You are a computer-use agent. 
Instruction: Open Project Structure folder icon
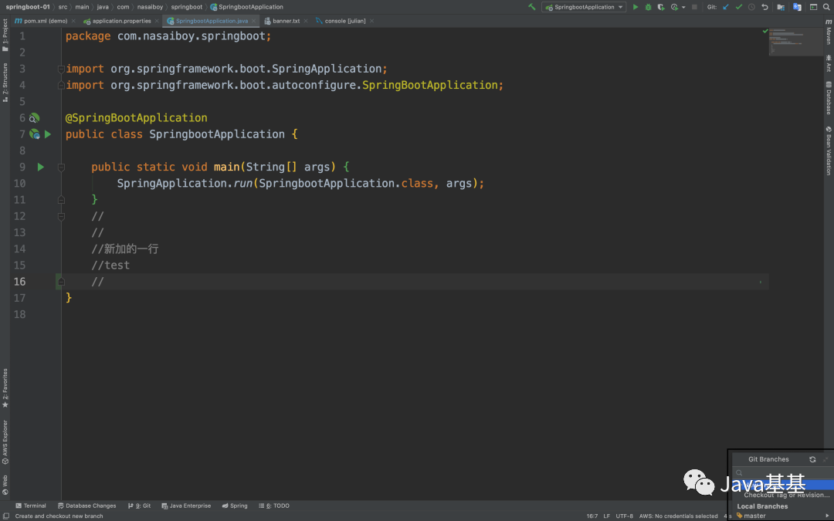coord(781,7)
